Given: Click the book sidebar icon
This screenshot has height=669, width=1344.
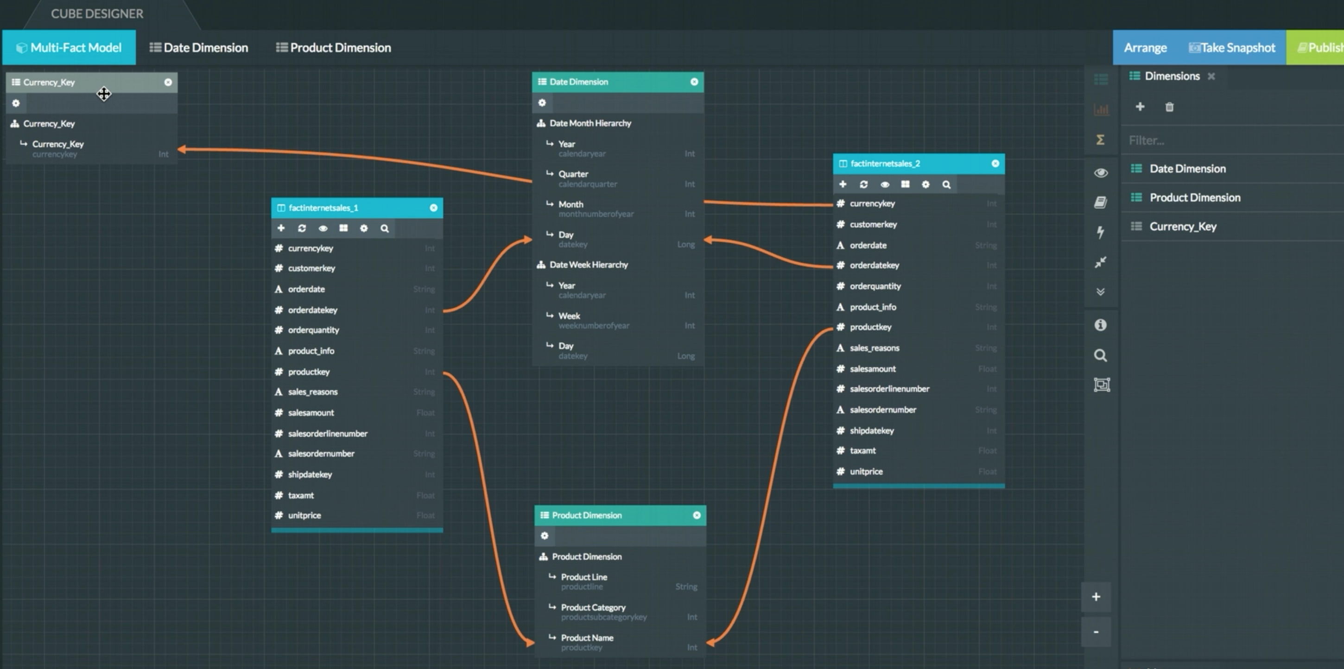Looking at the screenshot, I should pyautogui.click(x=1101, y=202).
